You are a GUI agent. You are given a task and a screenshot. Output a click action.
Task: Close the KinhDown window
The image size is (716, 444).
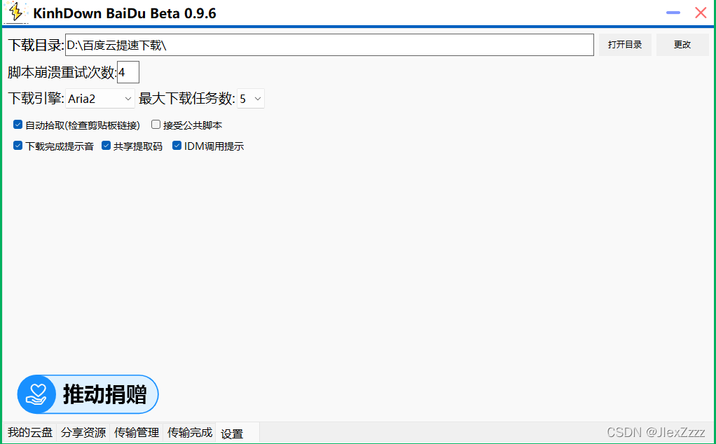701,13
